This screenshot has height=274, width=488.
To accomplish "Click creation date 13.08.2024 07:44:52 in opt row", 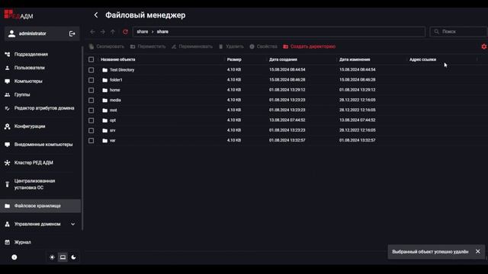I will [287, 120].
